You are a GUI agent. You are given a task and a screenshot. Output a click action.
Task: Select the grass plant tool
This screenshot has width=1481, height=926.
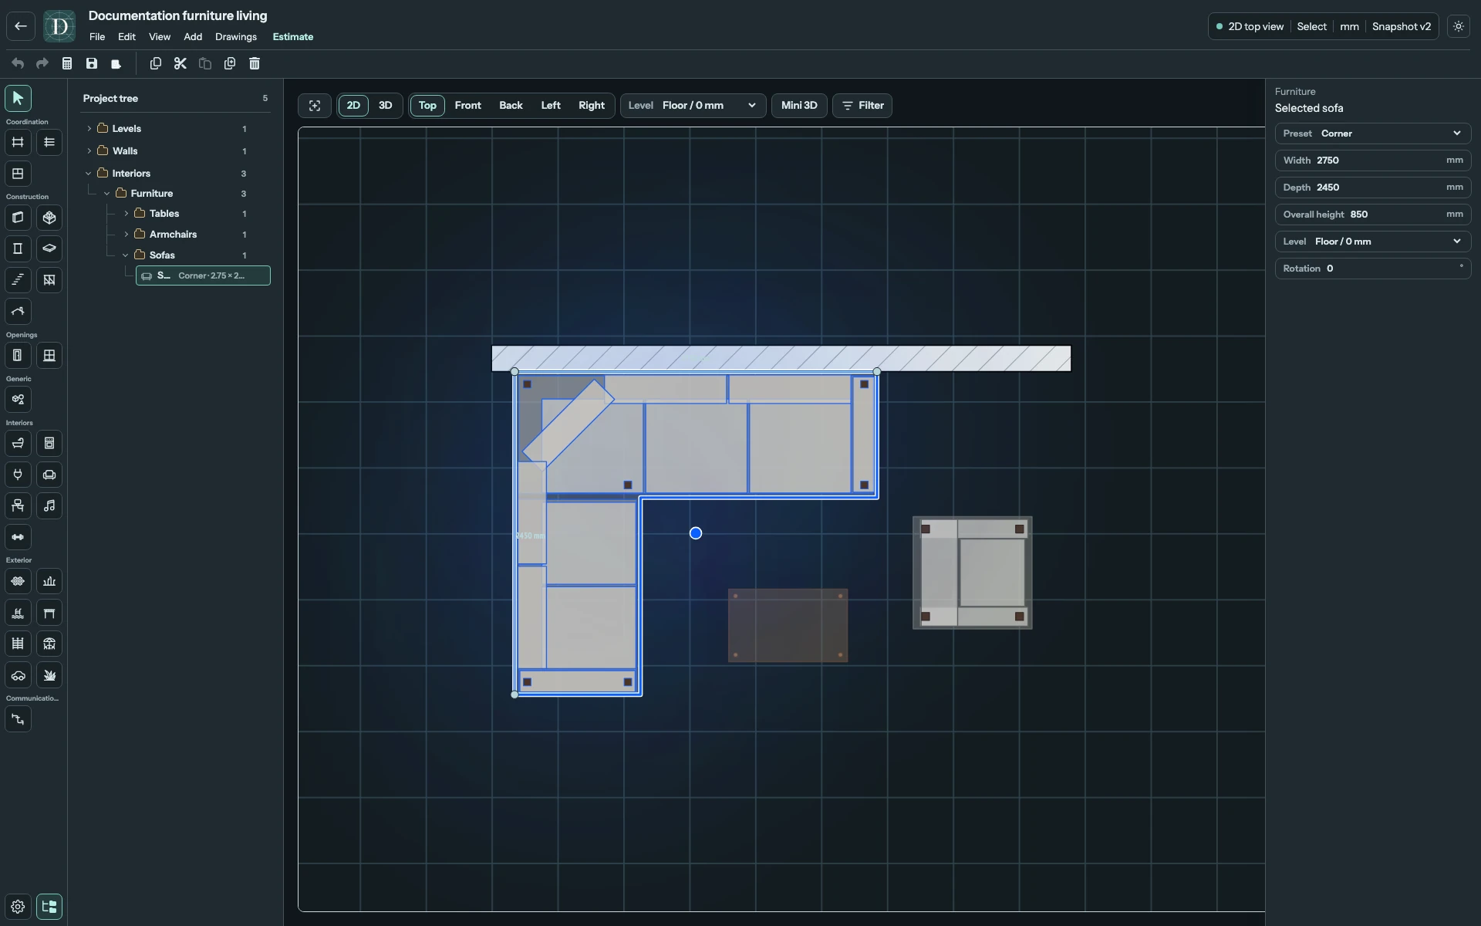[x=49, y=675]
